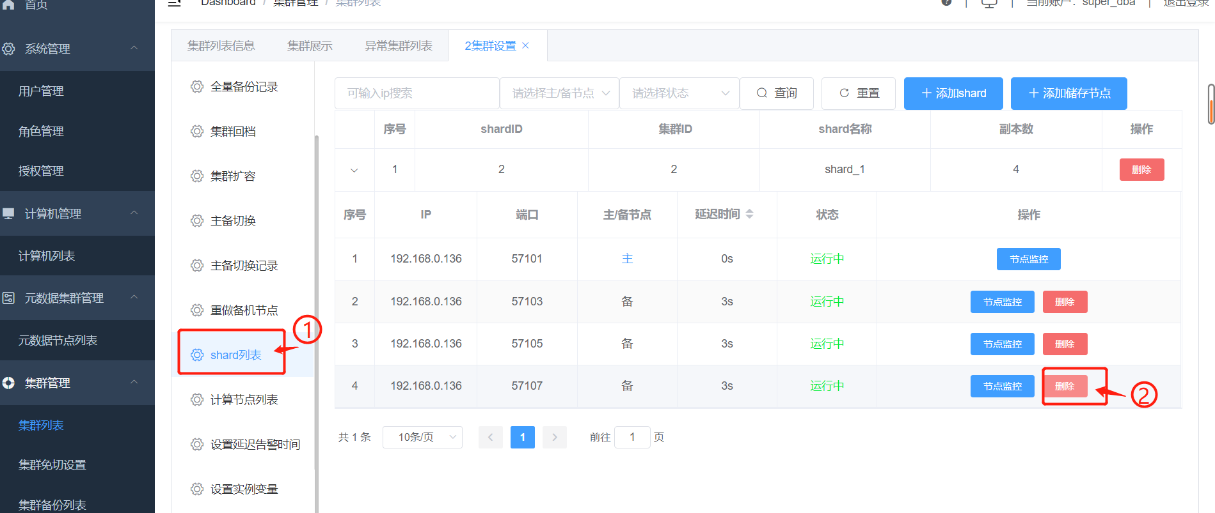Select page 1 in pagination
Viewport: 1215px width, 513px height.
(x=523, y=437)
